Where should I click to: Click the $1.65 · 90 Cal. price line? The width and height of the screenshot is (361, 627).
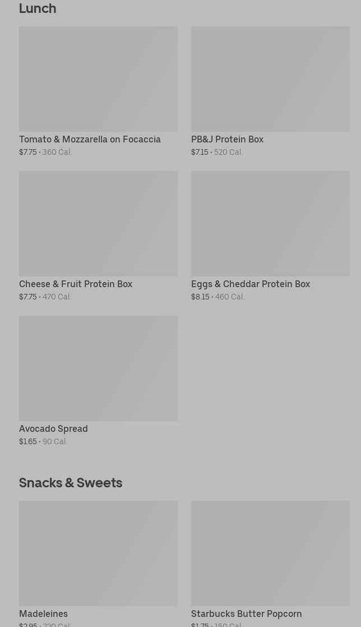tap(43, 441)
